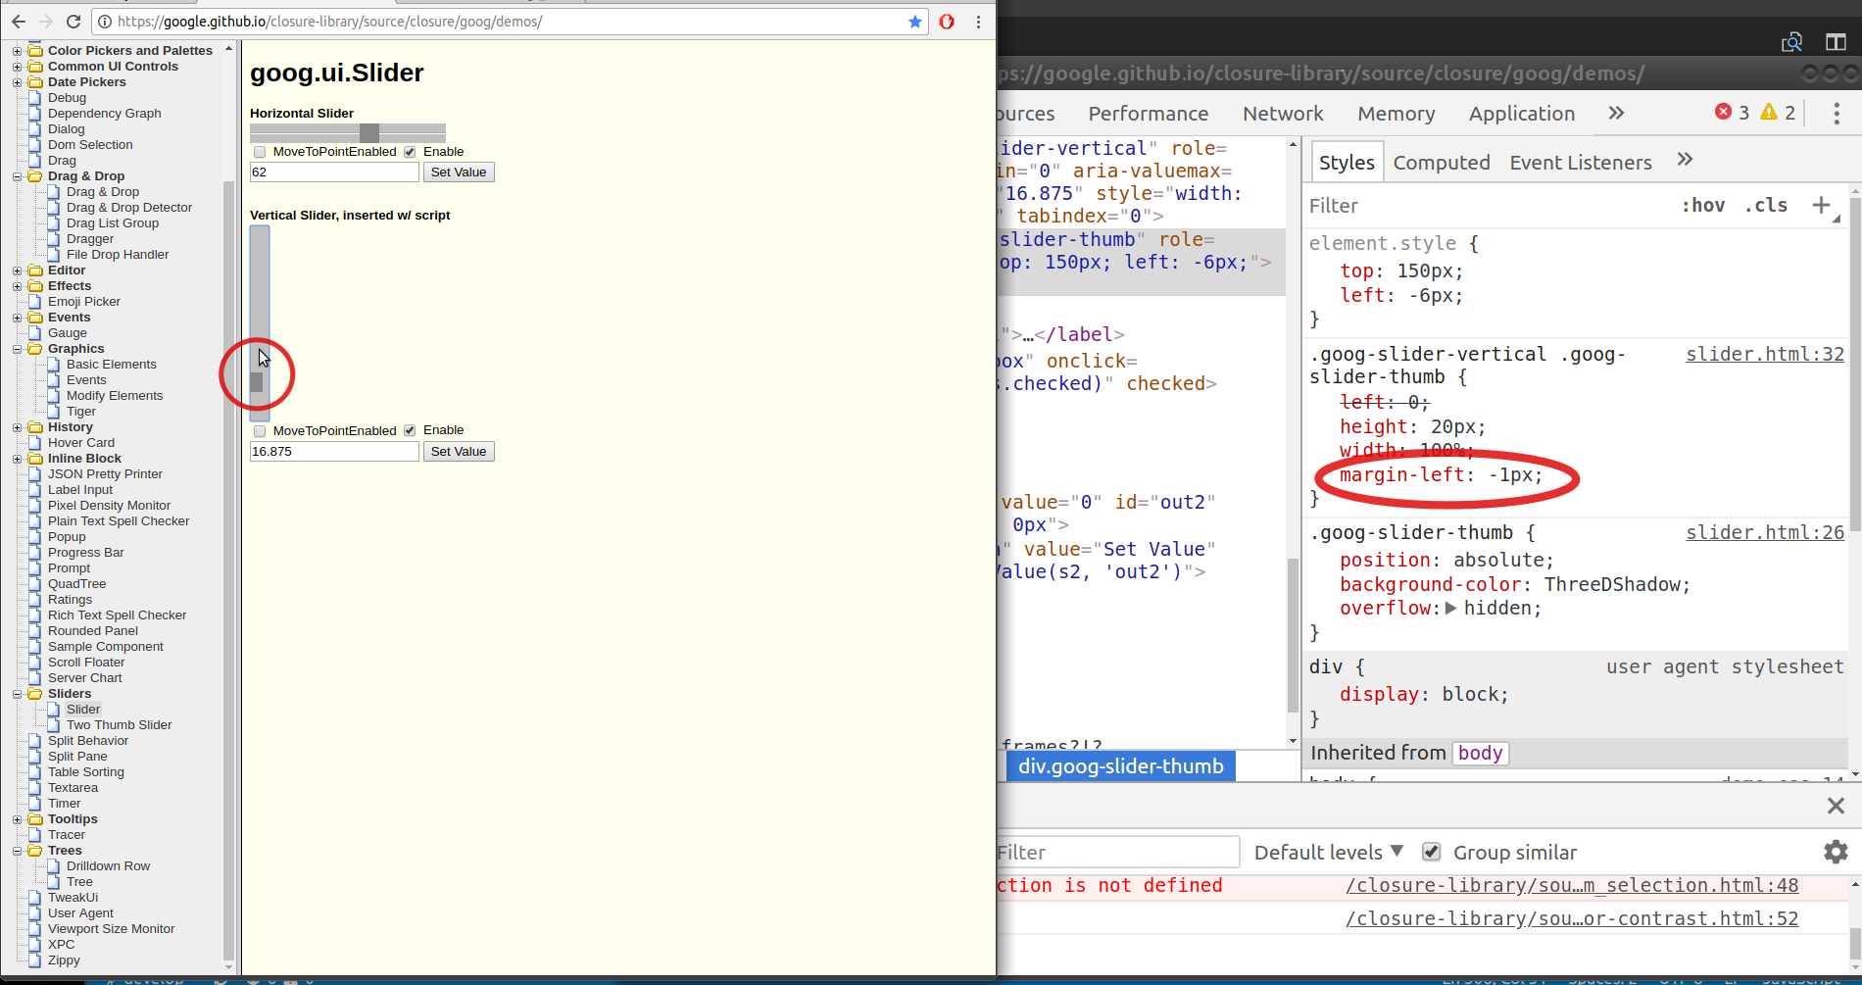The height and width of the screenshot is (985, 1862).
Task: Click inside the Console filter input field
Action: click(x=1117, y=852)
